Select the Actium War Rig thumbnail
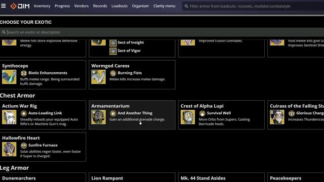 [x=9, y=117]
